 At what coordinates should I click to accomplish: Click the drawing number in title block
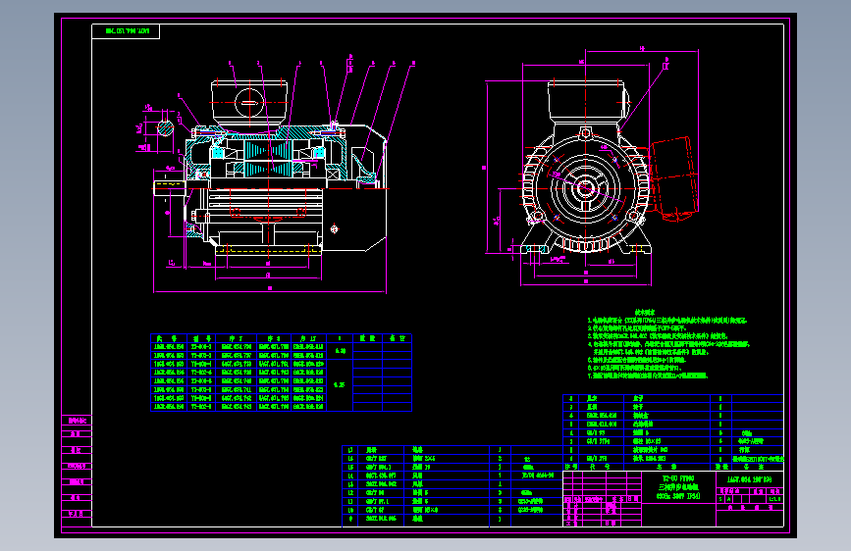(750, 479)
